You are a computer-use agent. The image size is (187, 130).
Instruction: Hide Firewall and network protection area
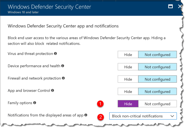pyautogui.click(x=128, y=79)
